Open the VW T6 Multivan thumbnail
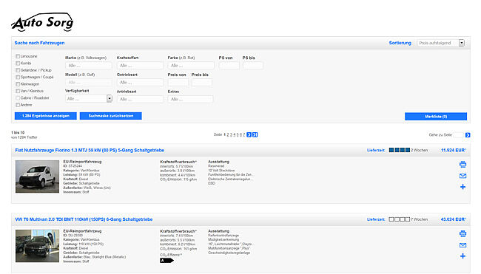Image resolution: width=481 pixels, height=274 pixels. [38, 246]
